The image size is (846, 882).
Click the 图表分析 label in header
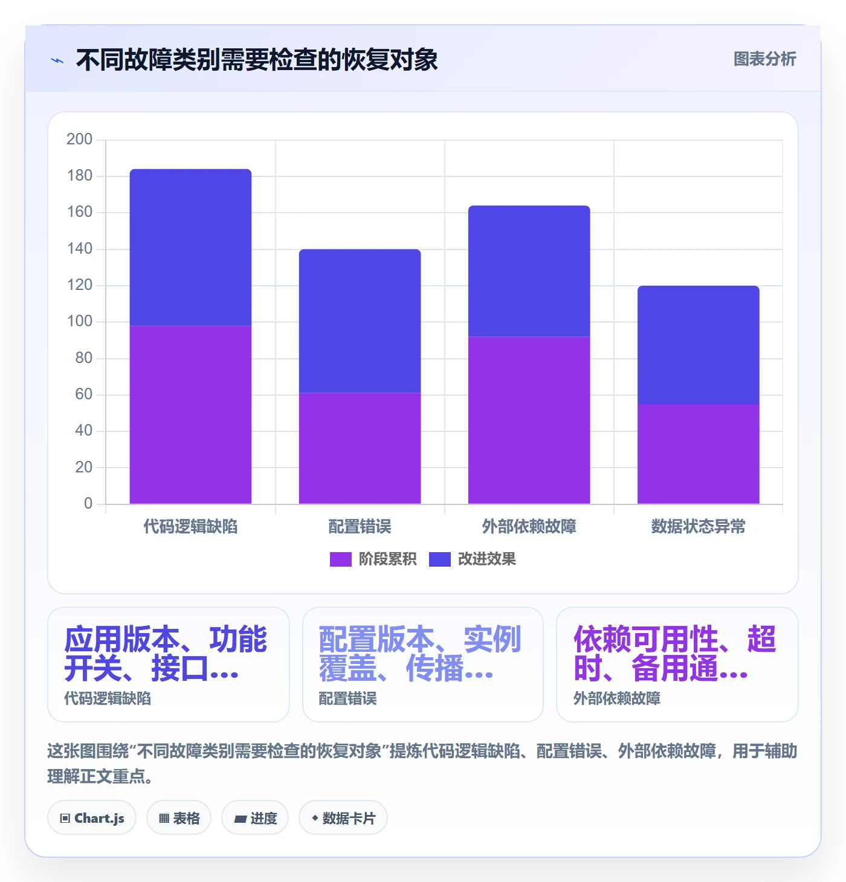tap(764, 59)
